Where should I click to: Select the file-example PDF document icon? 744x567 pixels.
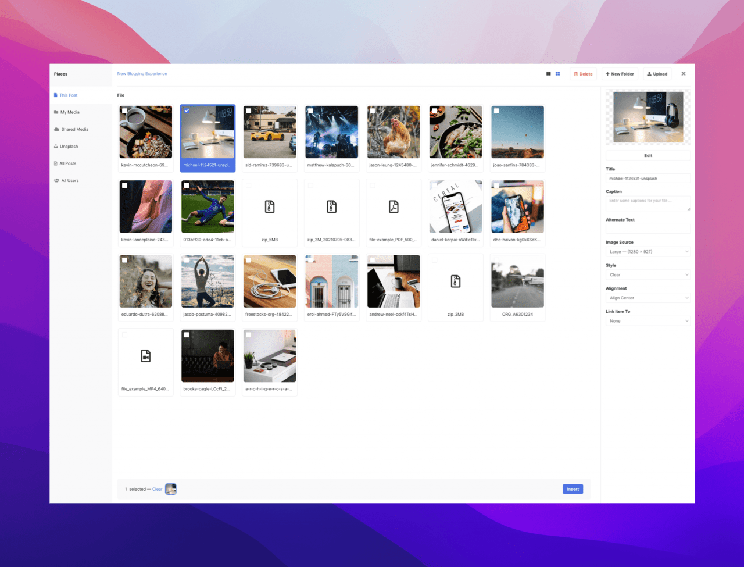[x=394, y=206]
